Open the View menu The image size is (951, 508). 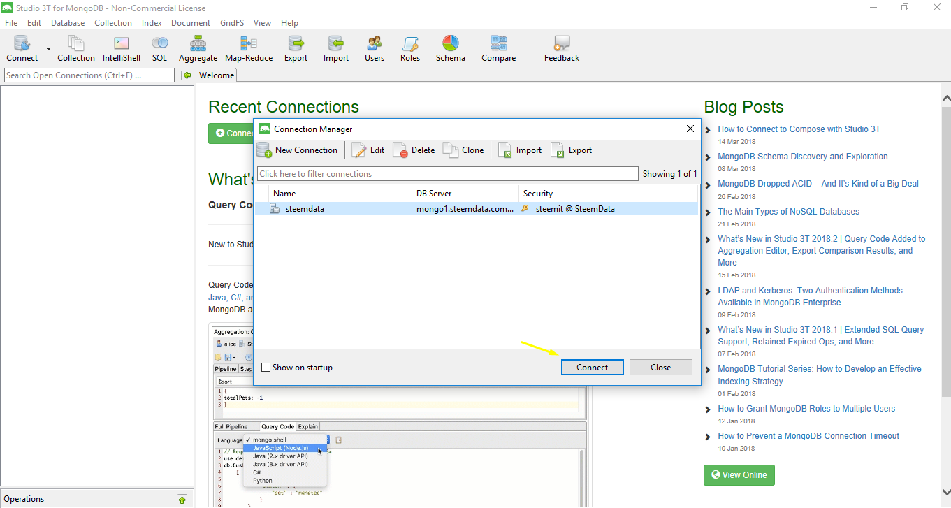click(263, 23)
